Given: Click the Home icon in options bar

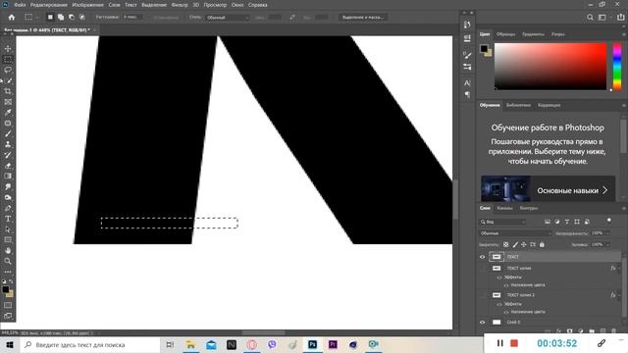Looking at the screenshot, I should pos(12,18).
